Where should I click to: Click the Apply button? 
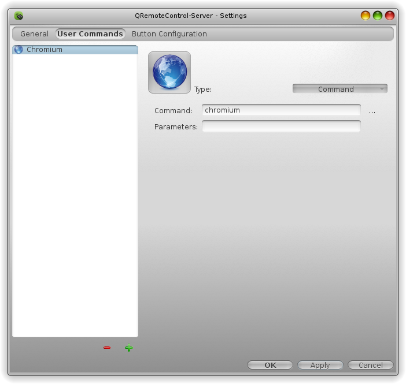320,365
